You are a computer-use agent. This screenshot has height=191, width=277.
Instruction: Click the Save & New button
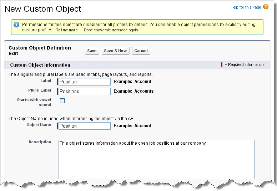pos(116,51)
